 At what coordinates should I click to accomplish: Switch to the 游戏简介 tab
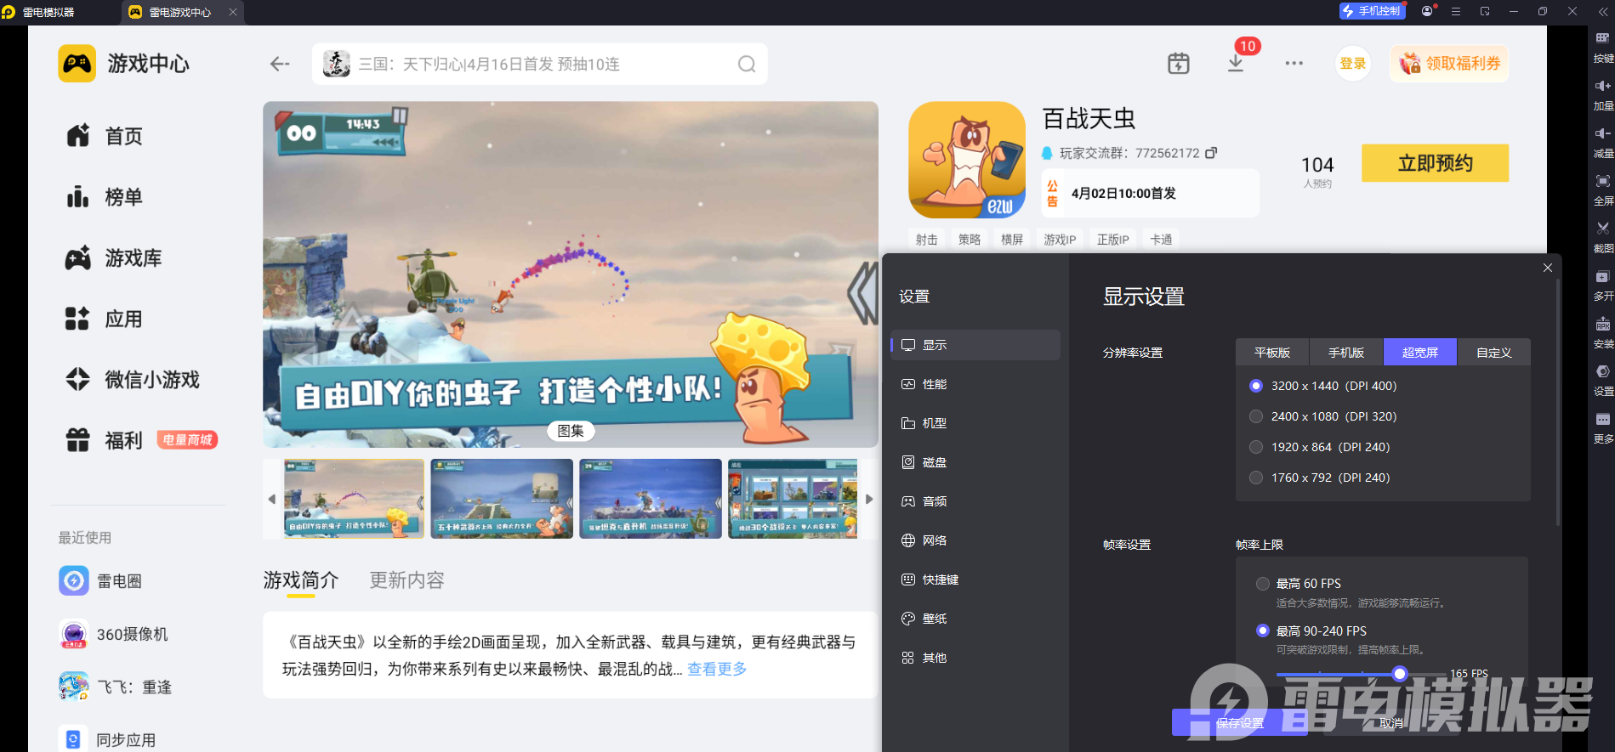[301, 580]
